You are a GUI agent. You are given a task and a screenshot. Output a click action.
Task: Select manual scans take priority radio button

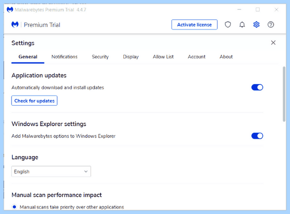[14, 207]
